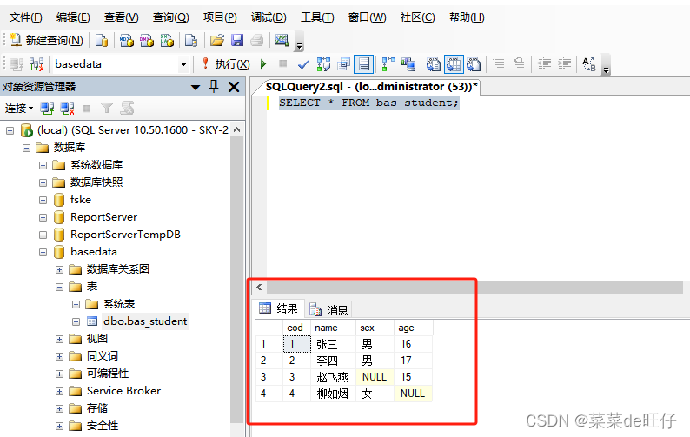
Task: Open the Community (社区) menu
Action: point(418,17)
